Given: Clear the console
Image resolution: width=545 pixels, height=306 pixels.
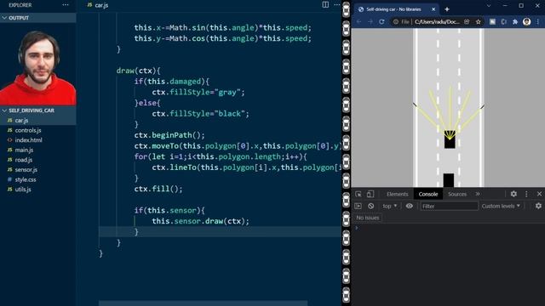Looking at the screenshot, I should coord(371,206).
